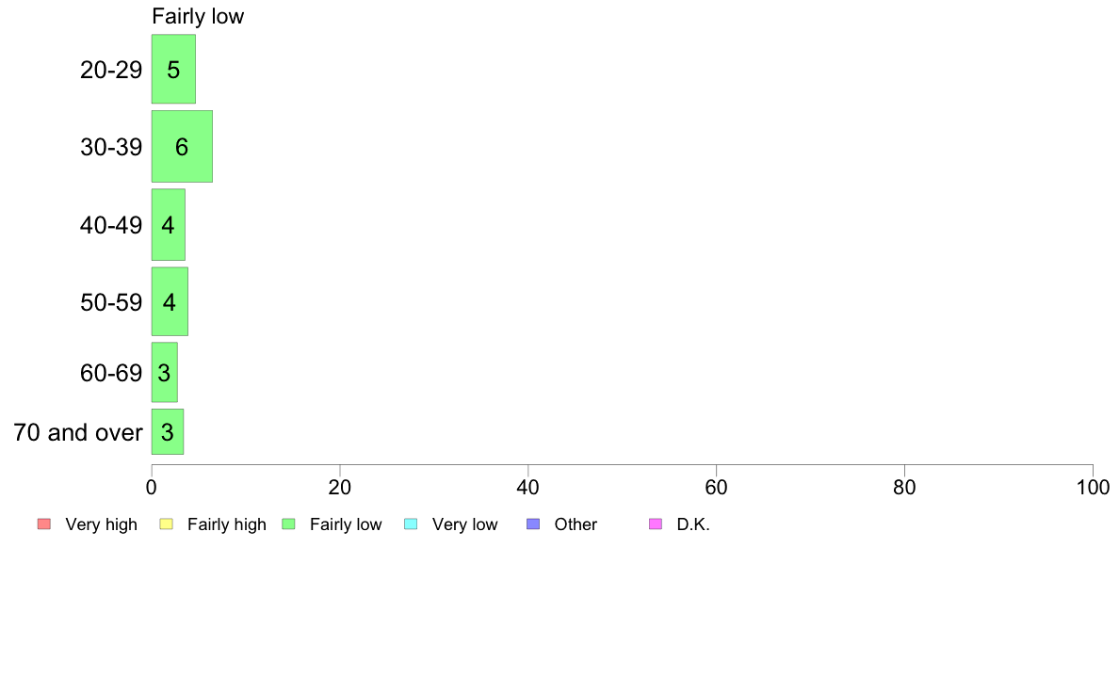The image size is (1119, 693).
Task: Click the 60-69 age group label
Action: [111, 373]
